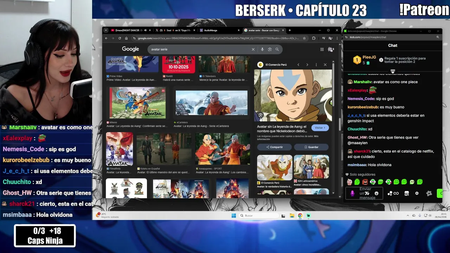Open Chrome home page button
The image size is (450, 253).
pos(126,38)
